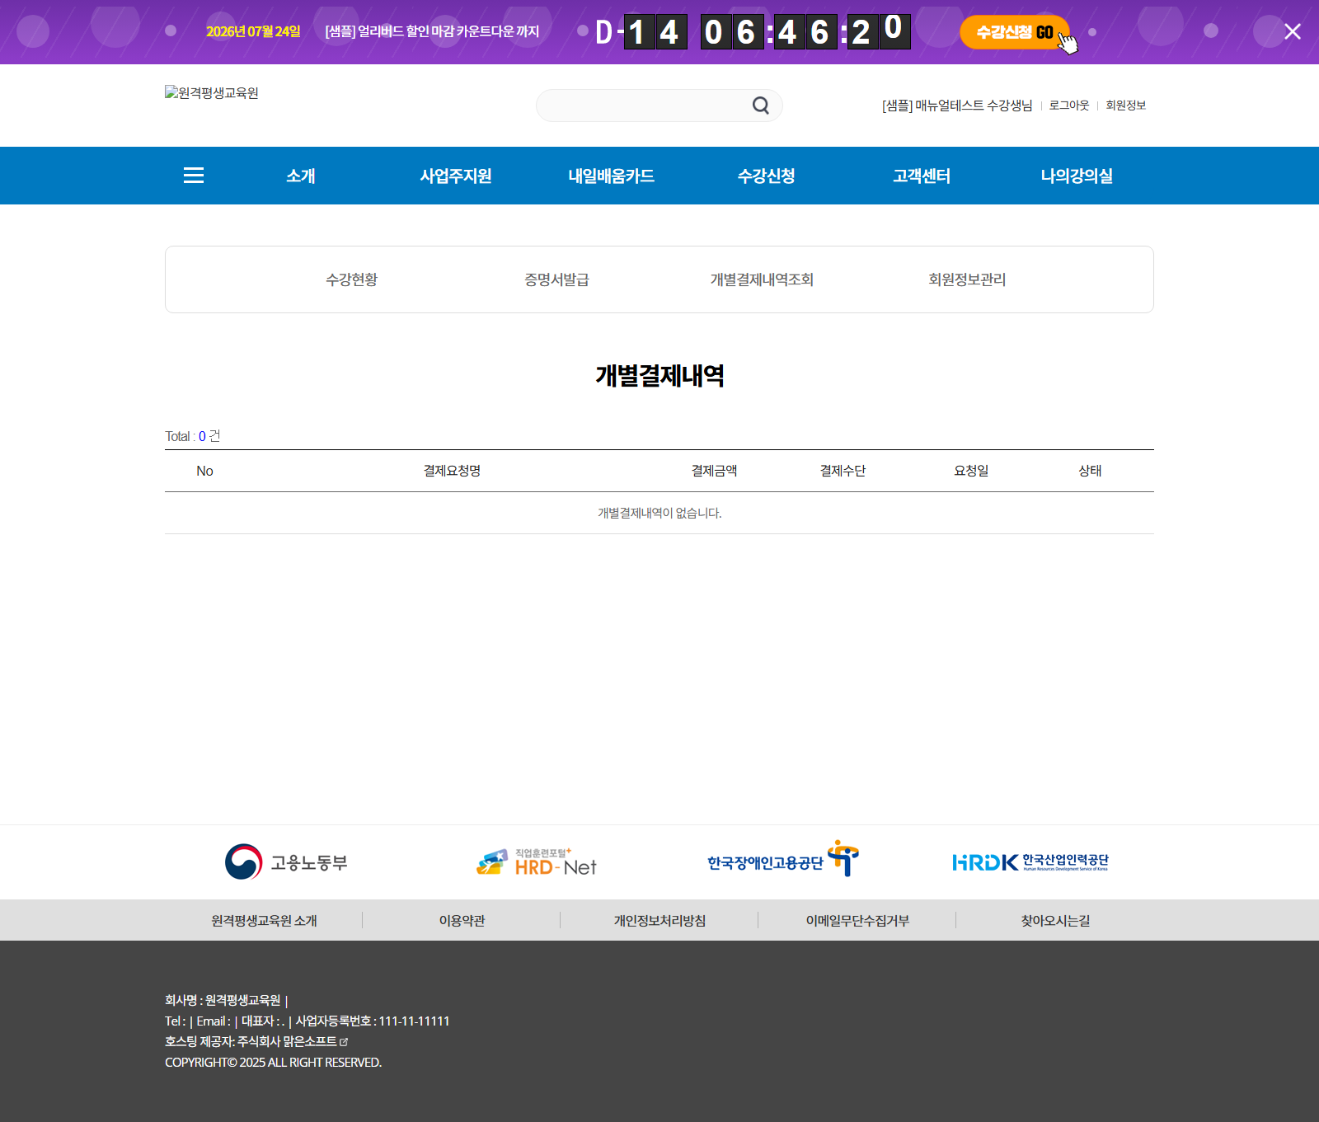Click the 회원정보 link in header
The width and height of the screenshot is (1319, 1122).
click(x=1126, y=106)
